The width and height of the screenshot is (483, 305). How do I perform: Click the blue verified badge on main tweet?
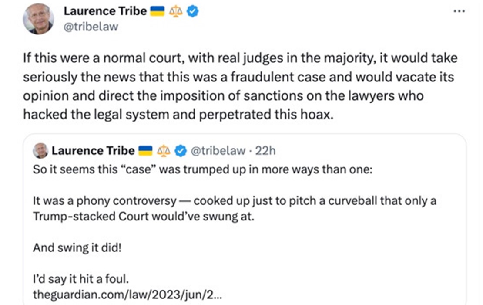point(192,12)
